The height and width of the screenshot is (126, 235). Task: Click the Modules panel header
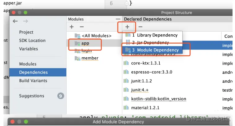76,19
